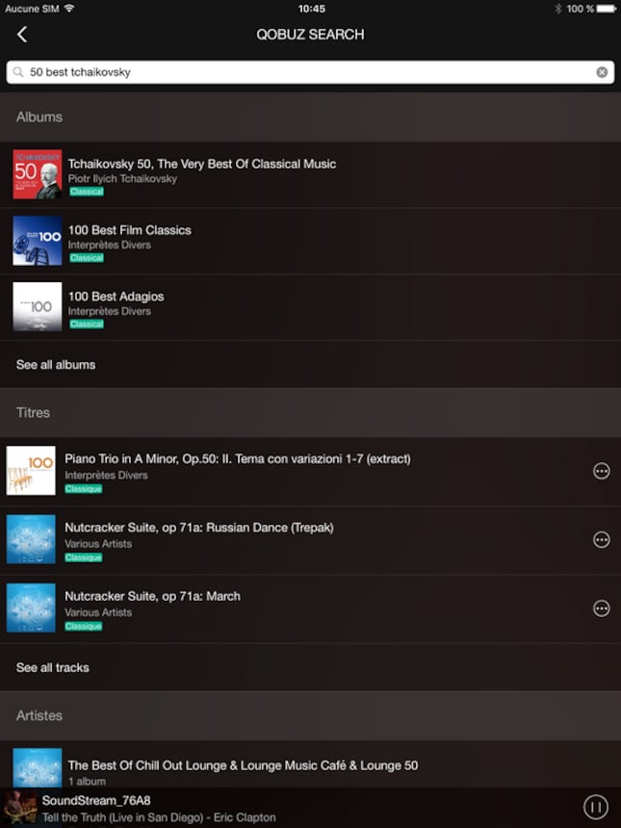This screenshot has height=828, width=621.
Task: Open 100 Best Film Classics cover
Action: [37, 241]
